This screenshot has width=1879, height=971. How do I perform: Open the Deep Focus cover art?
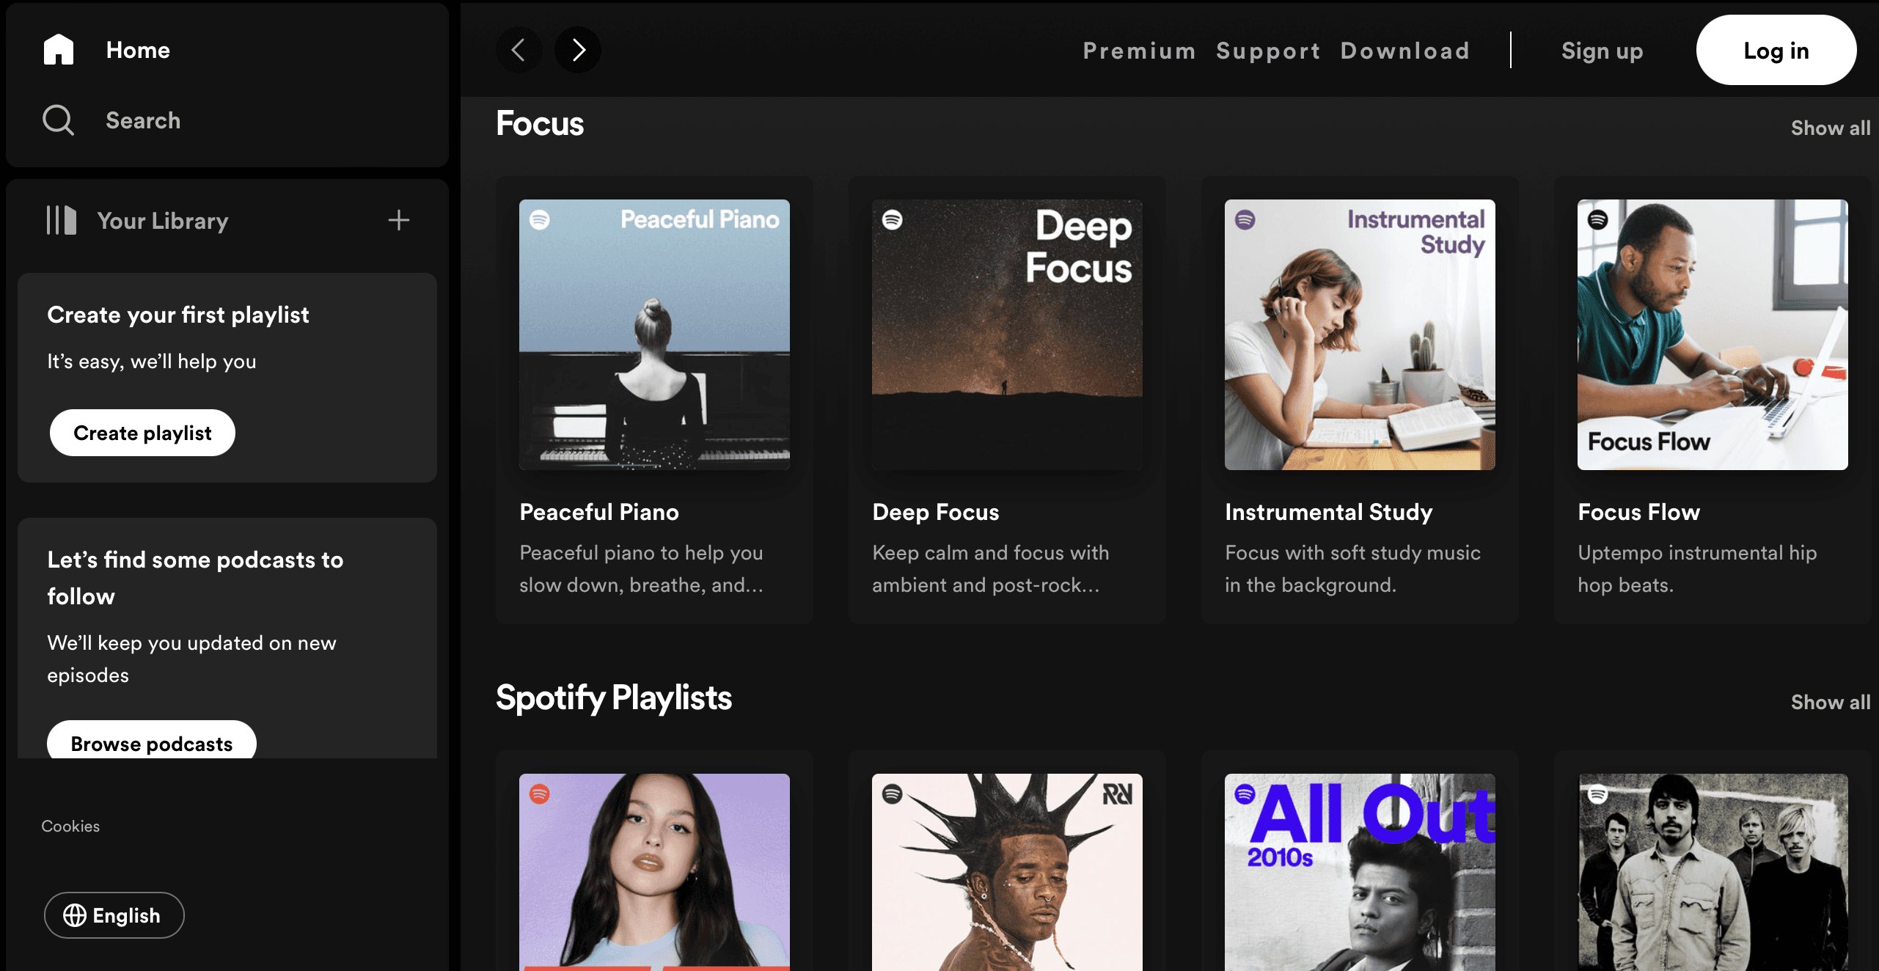click(1007, 334)
